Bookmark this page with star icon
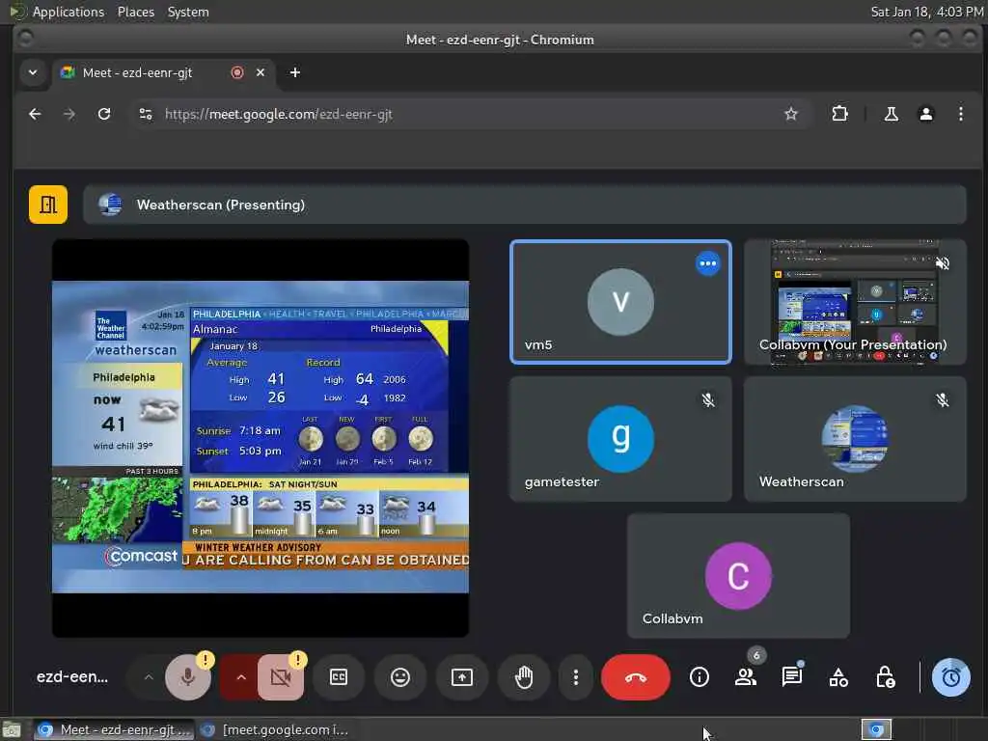This screenshot has width=988, height=741. [791, 114]
